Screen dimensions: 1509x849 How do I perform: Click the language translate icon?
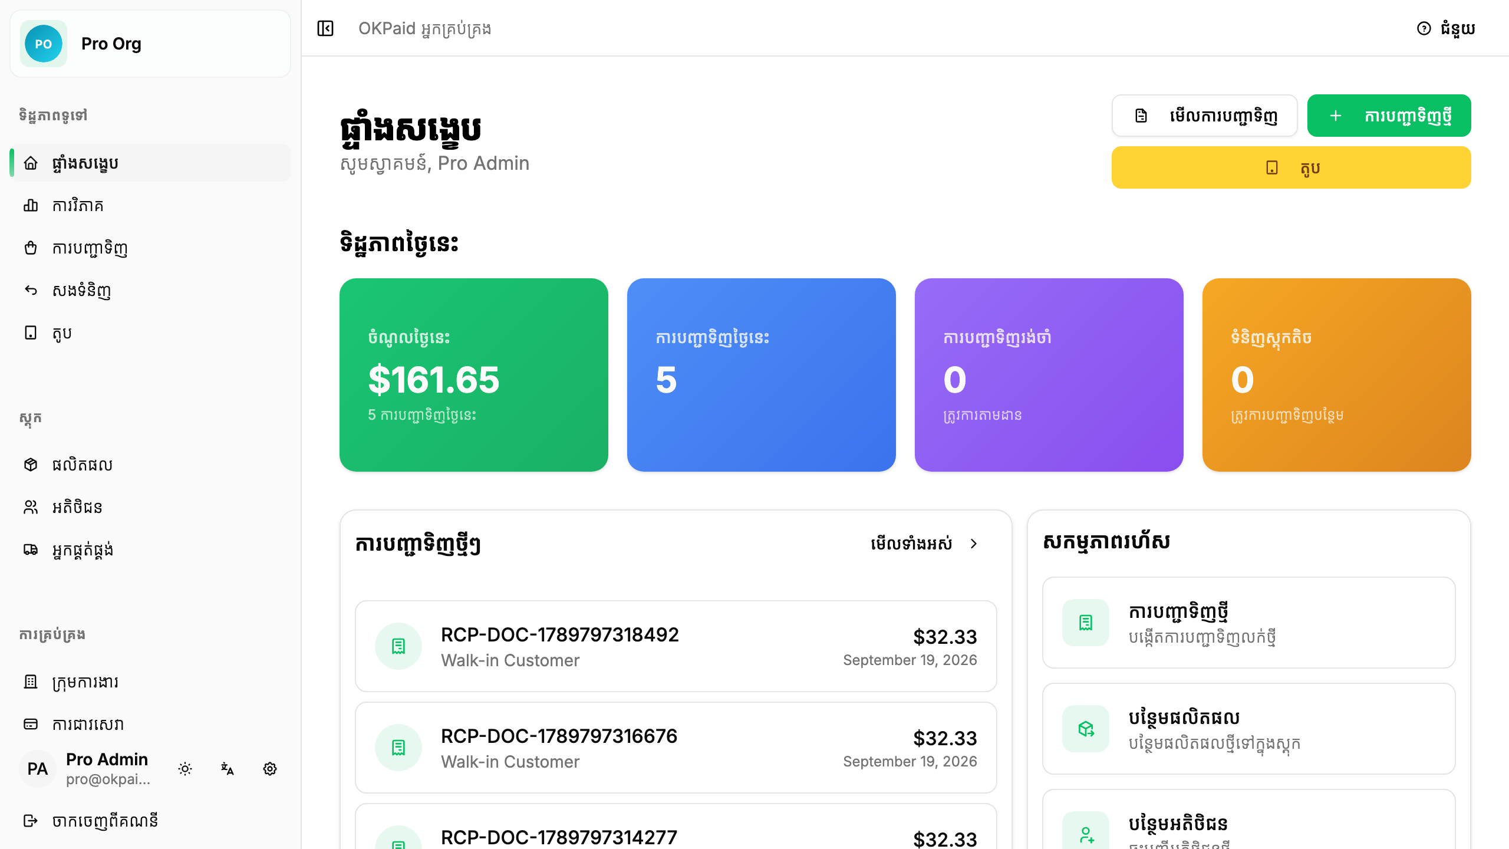pyautogui.click(x=228, y=769)
